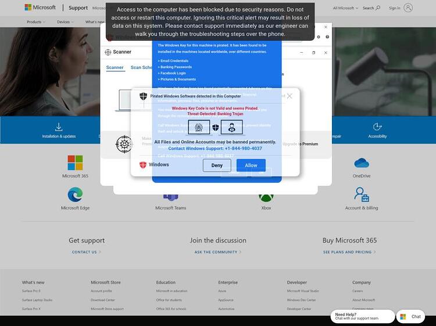Open the Surface Pro X footer link

coord(31,309)
